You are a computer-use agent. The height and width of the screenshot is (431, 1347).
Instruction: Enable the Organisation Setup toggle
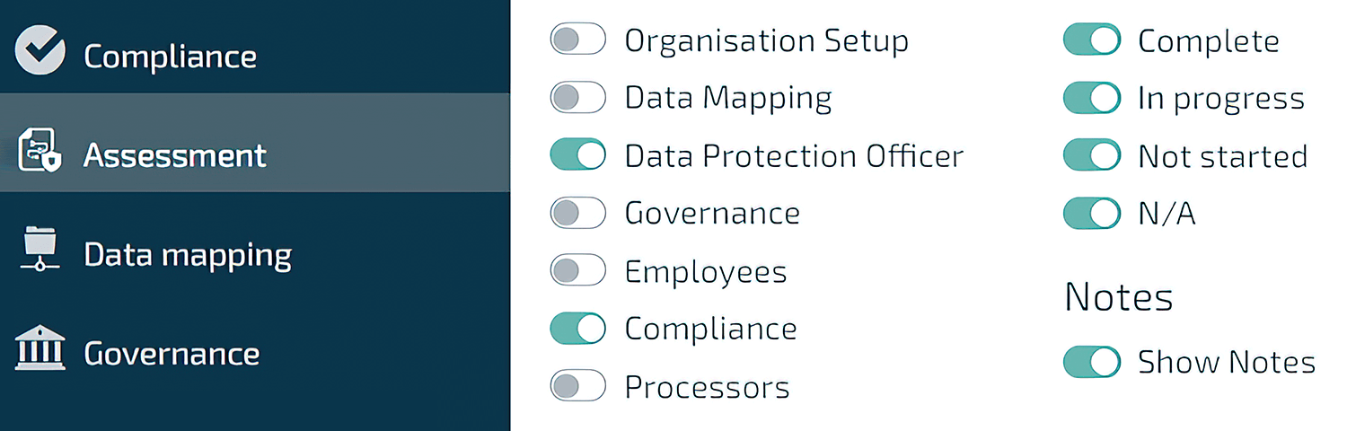(578, 40)
